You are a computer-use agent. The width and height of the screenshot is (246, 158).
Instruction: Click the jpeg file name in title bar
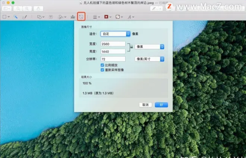pyautogui.click(x=119, y=3)
